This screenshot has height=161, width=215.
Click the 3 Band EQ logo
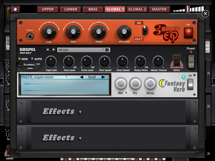click(166, 33)
